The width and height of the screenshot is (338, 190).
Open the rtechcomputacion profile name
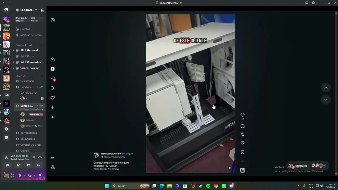tap(111, 154)
